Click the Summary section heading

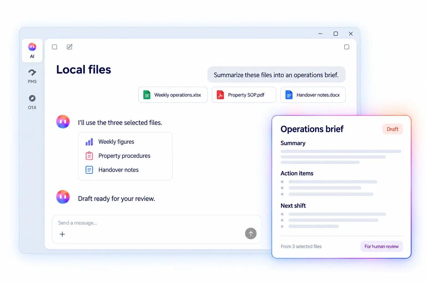click(x=293, y=143)
